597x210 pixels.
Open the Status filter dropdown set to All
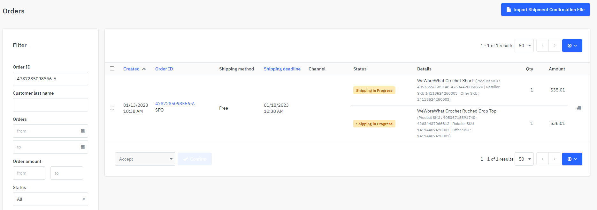click(x=50, y=199)
